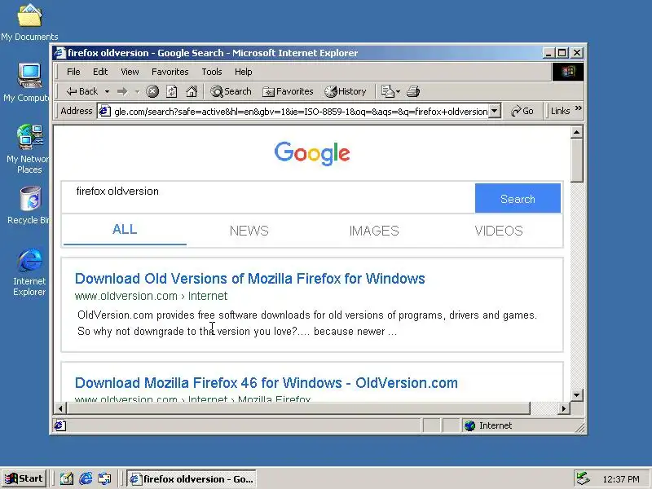The image size is (652, 489).
Task: Switch to the IMAGES tab
Action: pyautogui.click(x=374, y=231)
